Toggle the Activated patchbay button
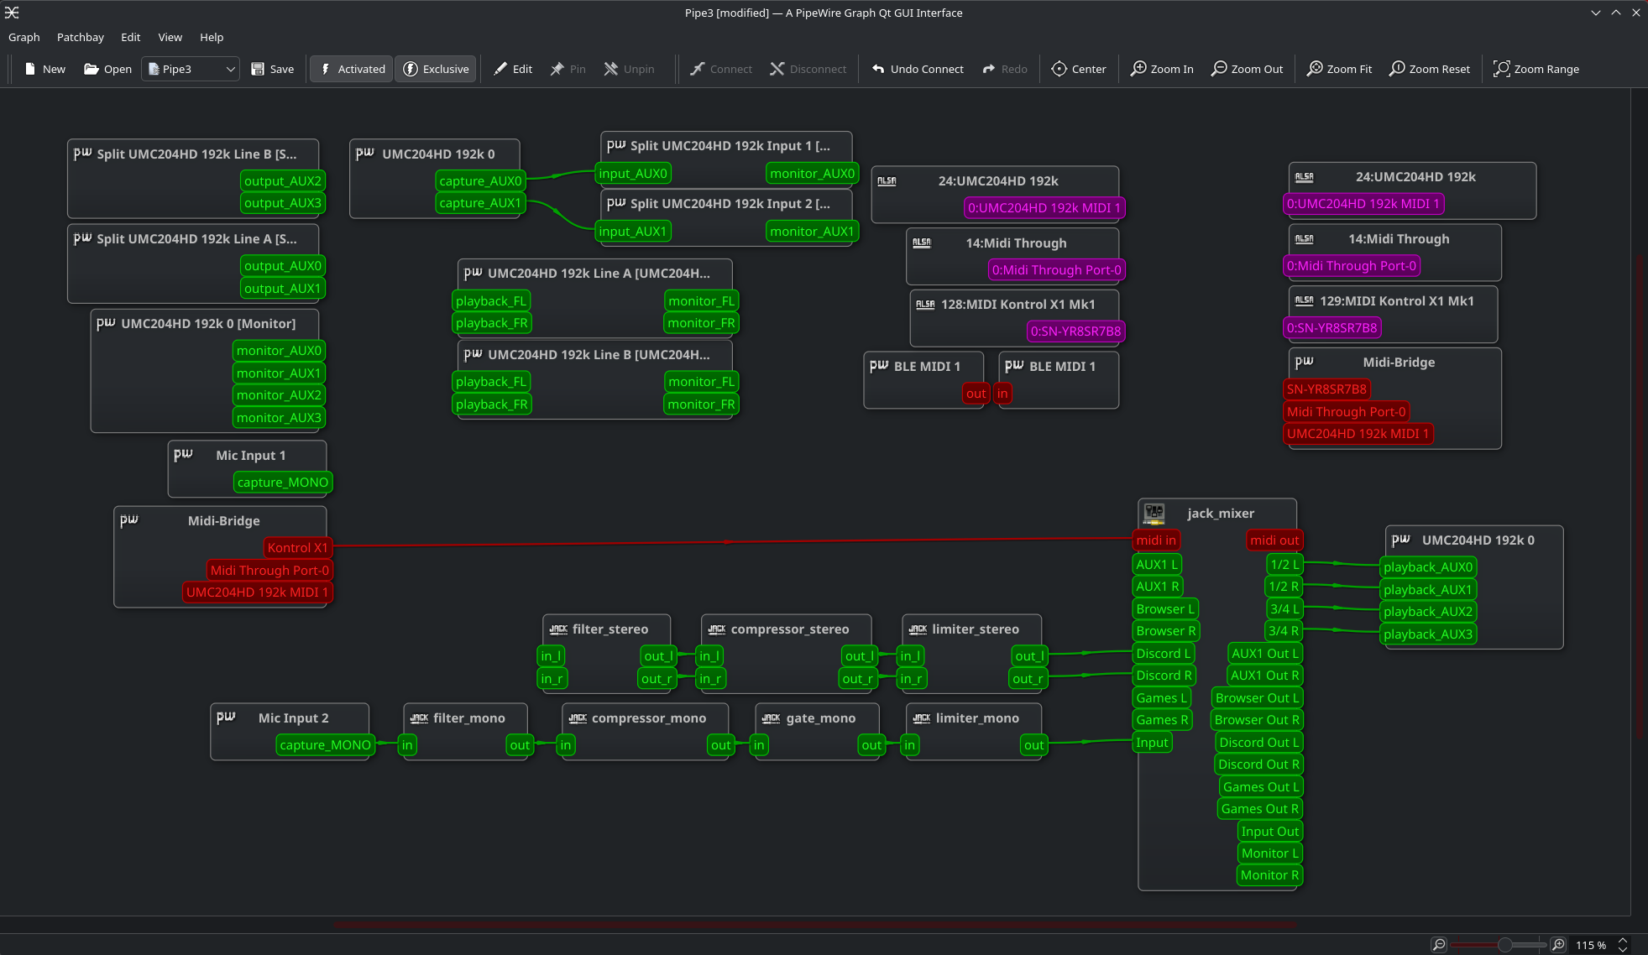 coord(353,69)
